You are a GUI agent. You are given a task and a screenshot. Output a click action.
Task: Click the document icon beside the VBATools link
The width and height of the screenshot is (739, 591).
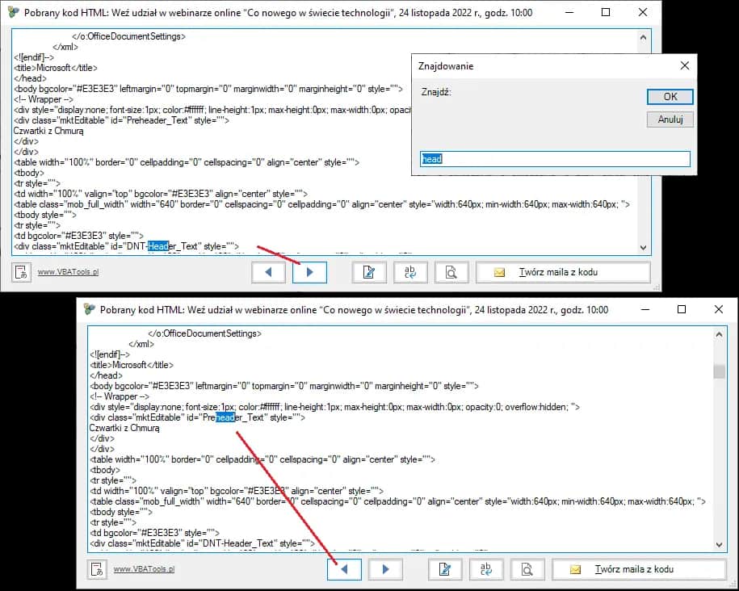(20, 273)
